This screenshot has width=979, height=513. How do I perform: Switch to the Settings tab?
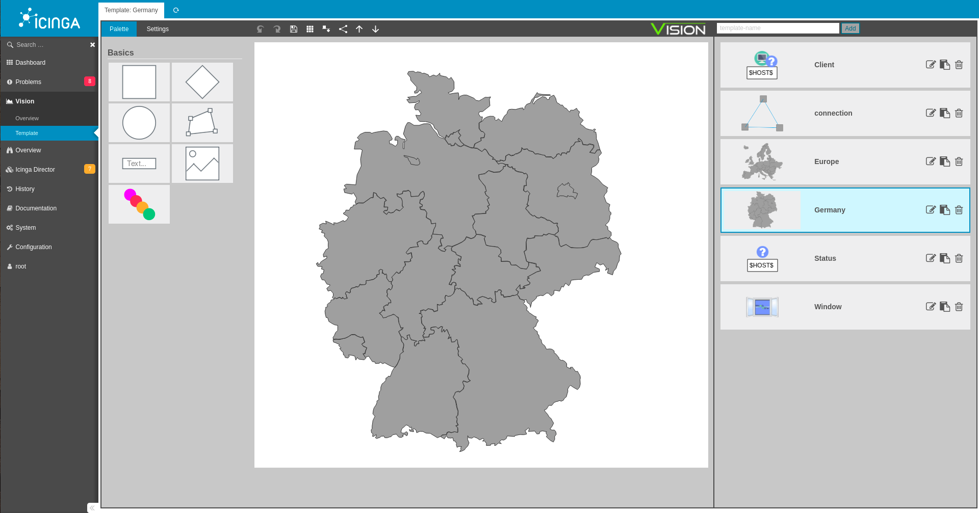point(158,29)
